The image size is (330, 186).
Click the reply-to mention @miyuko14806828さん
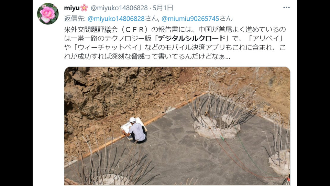click(x=122, y=19)
